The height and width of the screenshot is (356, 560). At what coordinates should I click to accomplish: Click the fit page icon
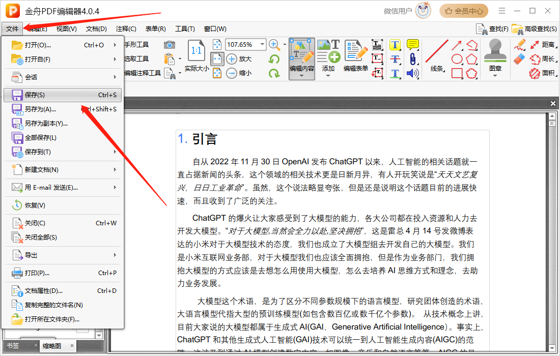click(x=217, y=45)
